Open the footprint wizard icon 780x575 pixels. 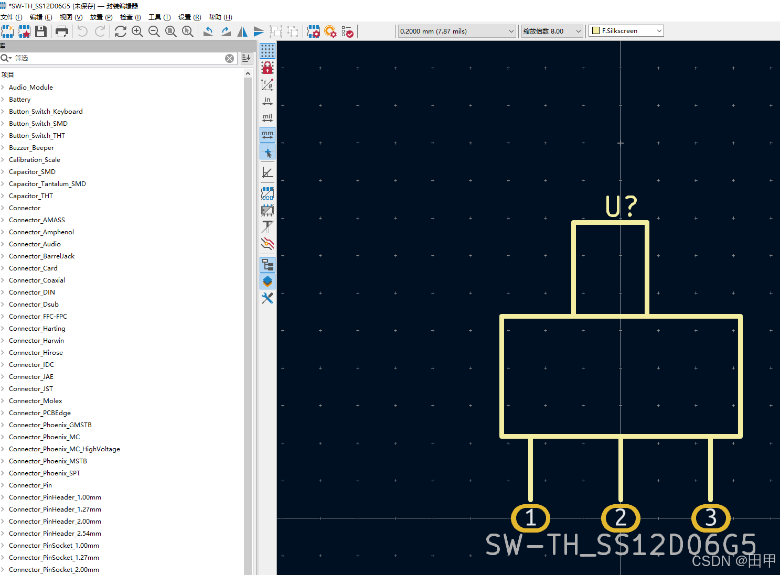pos(24,31)
